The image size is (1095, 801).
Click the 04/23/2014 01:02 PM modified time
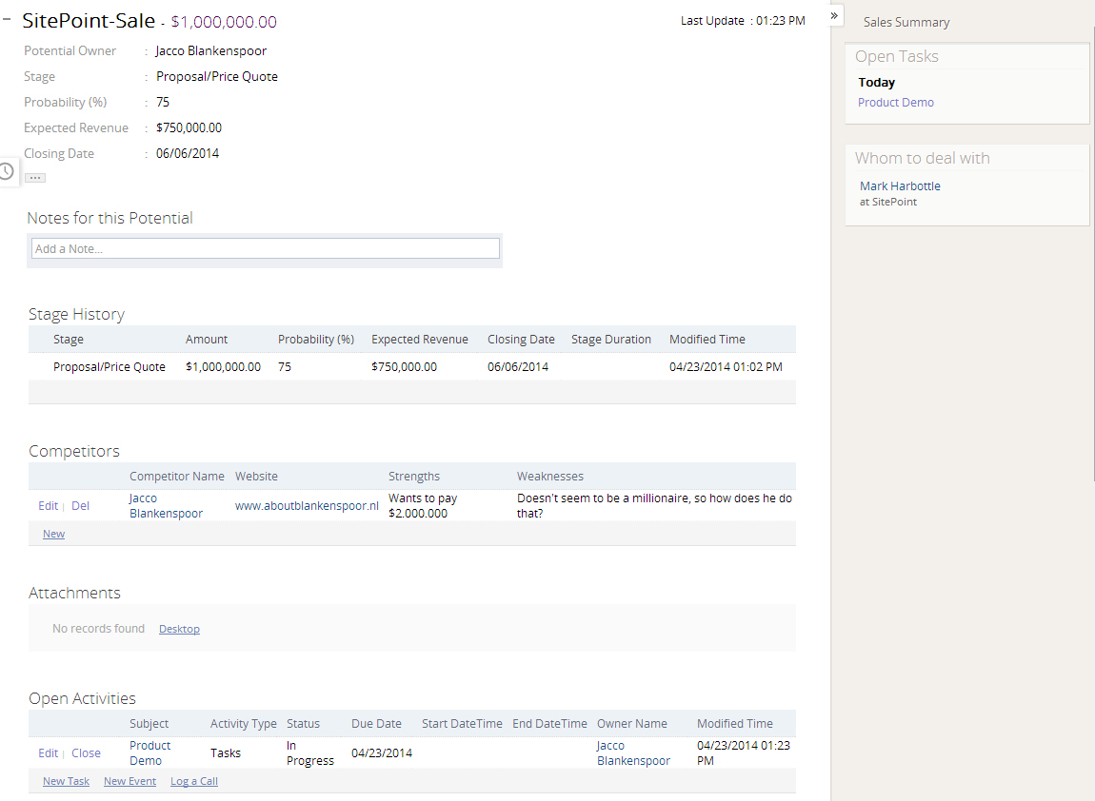(x=726, y=367)
